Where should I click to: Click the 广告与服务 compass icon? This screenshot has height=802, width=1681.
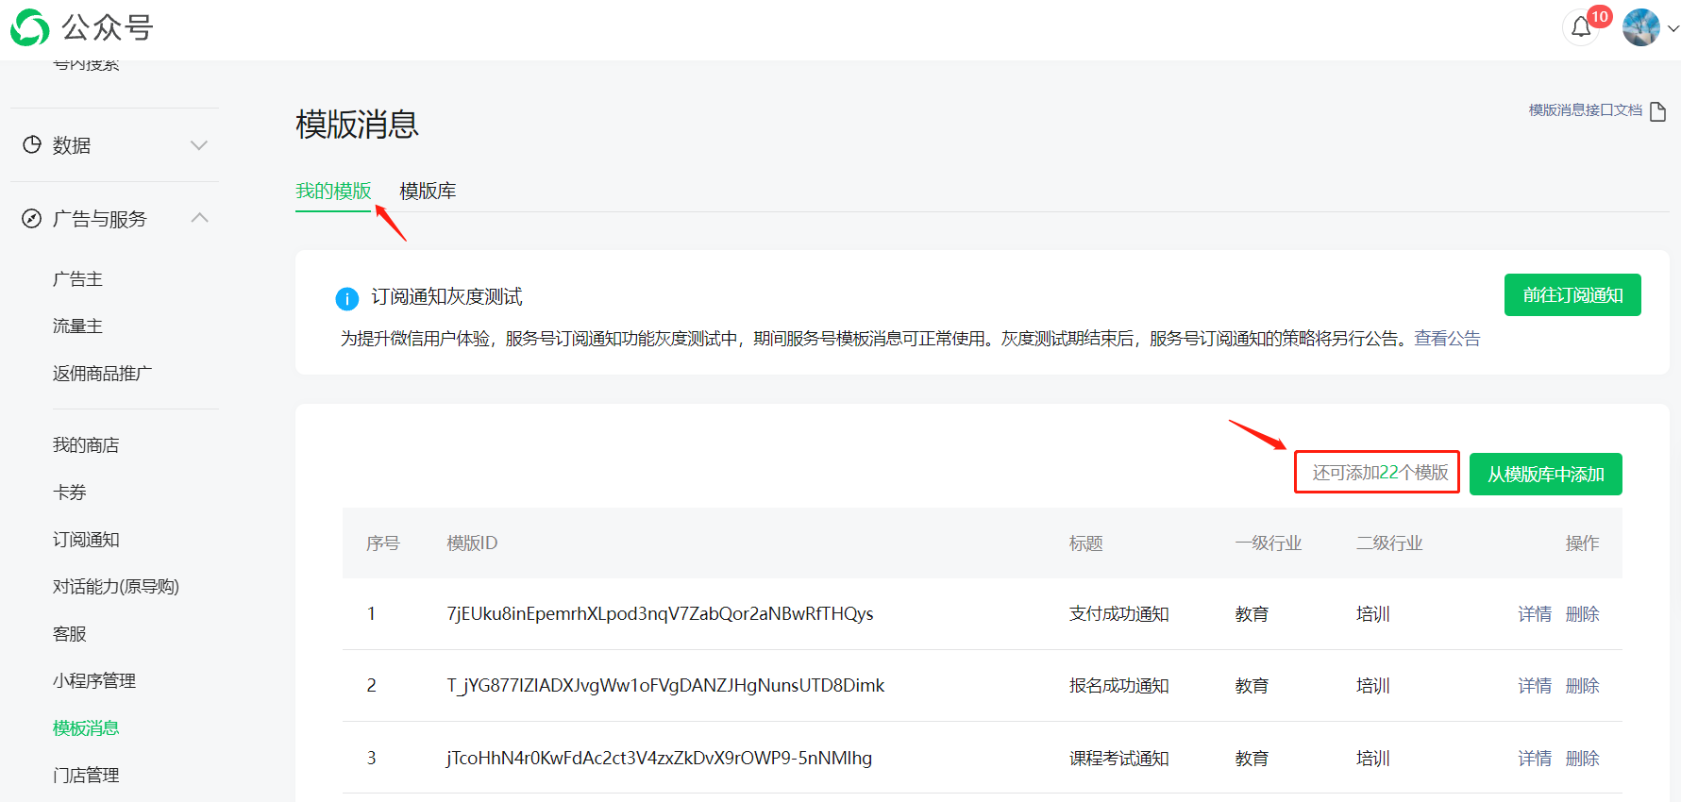pyautogui.click(x=32, y=219)
